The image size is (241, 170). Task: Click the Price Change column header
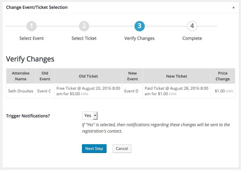[x=222, y=76]
